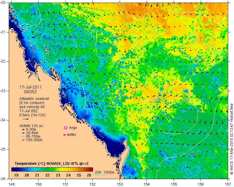Click the "drifter" legend text

click(71, 135)
